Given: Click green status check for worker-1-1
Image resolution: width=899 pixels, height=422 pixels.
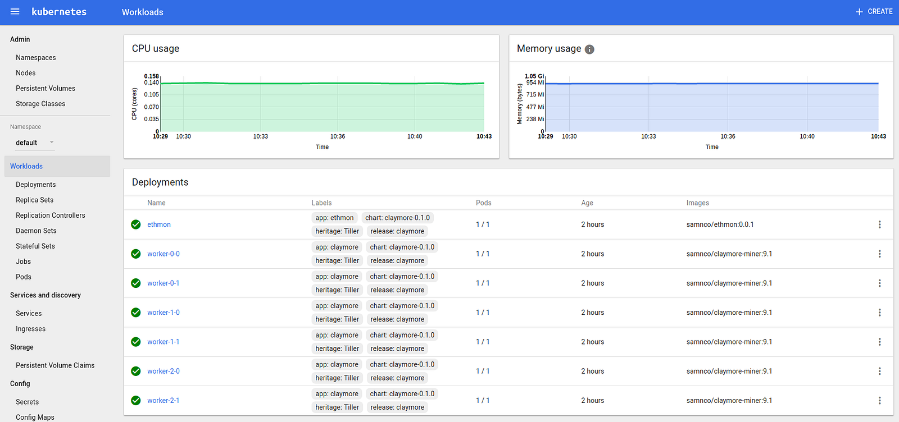Looking at the screenshot, I should pos(136,342).
